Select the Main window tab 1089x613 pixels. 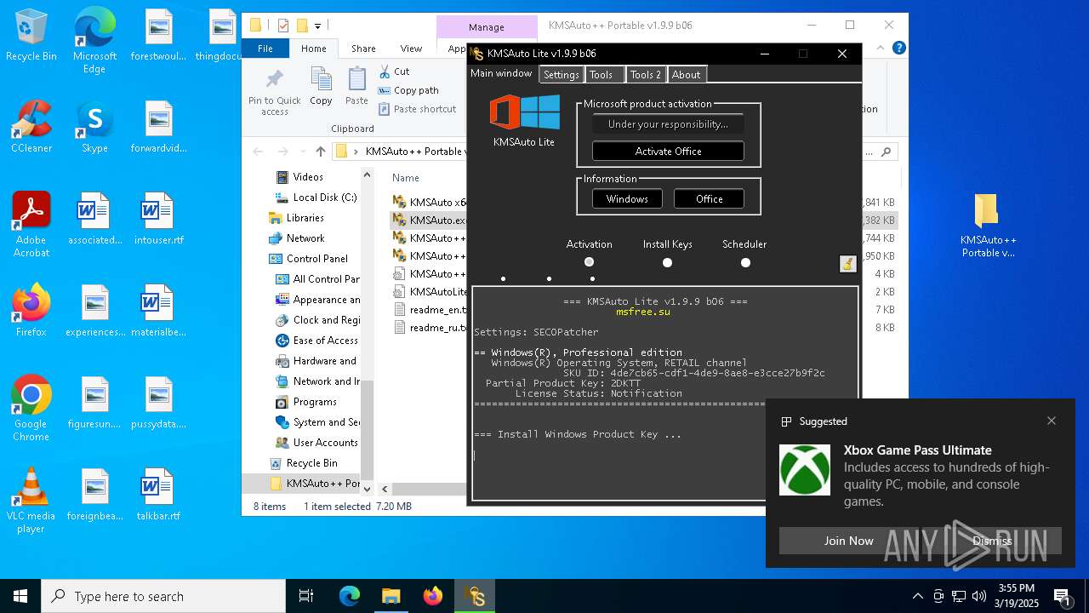click(501, 73)
